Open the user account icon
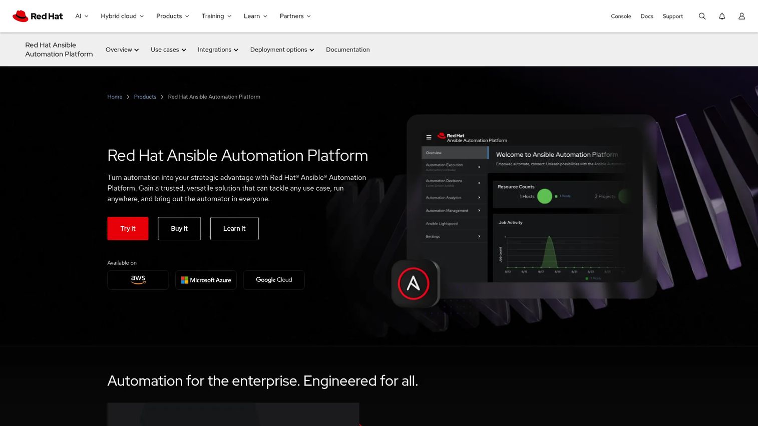758x426 pixels. pos(741,16)
